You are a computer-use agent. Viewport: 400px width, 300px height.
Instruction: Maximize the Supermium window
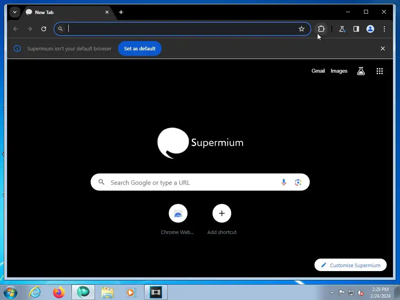point(366,12)
